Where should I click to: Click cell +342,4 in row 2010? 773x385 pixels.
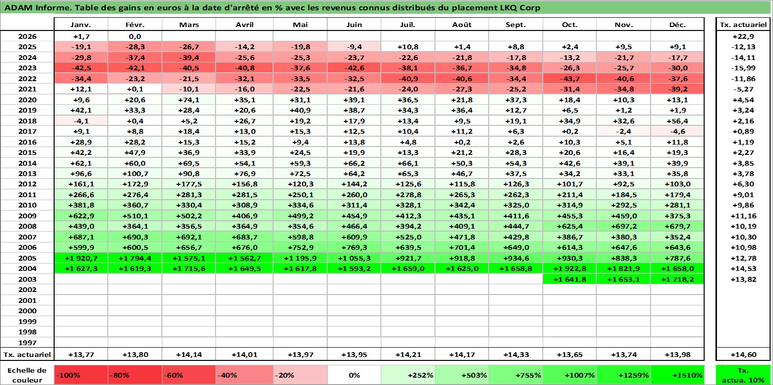pos(462,205)
